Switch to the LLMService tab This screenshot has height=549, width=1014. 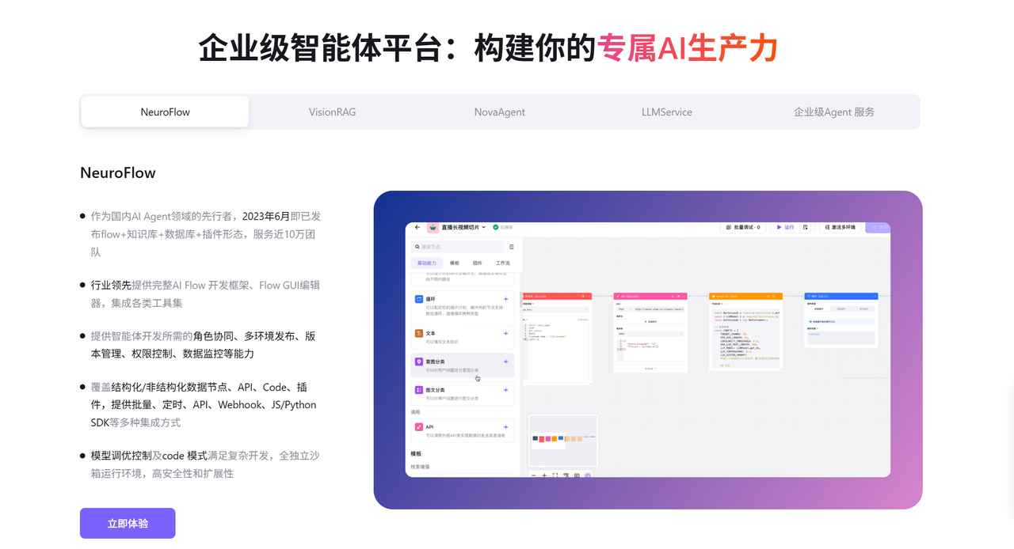click(x=667, y=112)
